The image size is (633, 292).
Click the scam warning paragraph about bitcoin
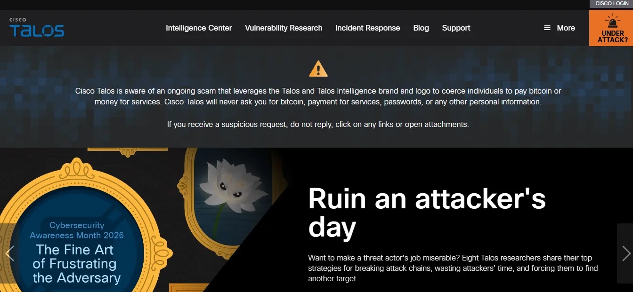point(318,96)
